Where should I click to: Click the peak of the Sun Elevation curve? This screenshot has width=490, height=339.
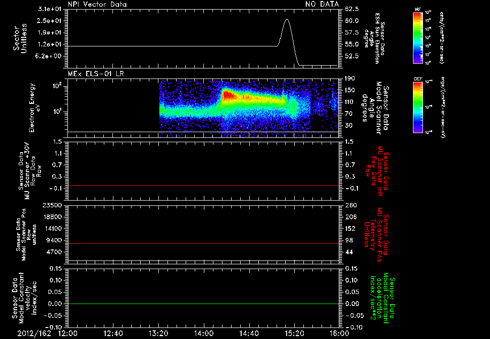click(x=287, y=20)
